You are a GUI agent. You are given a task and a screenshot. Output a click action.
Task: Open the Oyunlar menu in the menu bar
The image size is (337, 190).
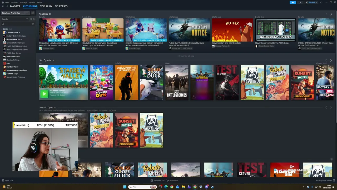click(x=32, y=2)
